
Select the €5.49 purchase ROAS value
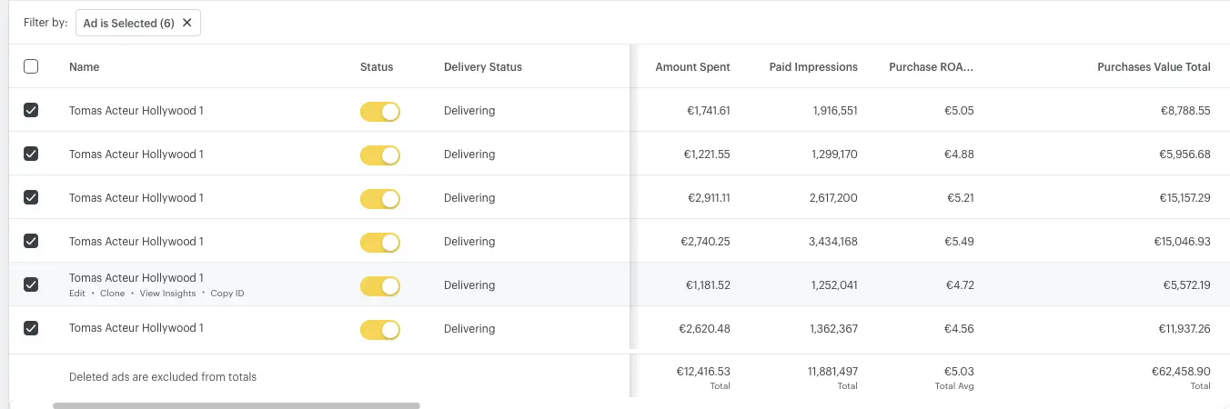coord(960,242)
